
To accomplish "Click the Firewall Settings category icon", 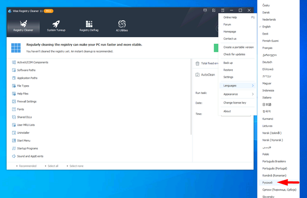I will [x=14, y=101].
